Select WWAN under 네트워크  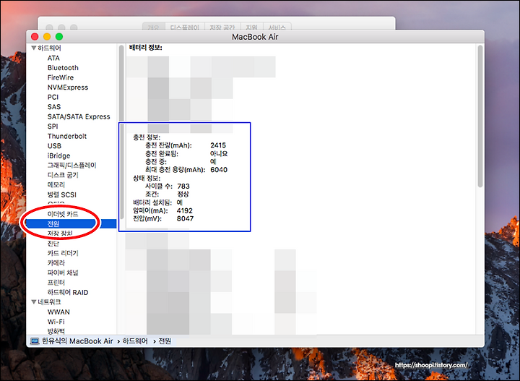58,312
